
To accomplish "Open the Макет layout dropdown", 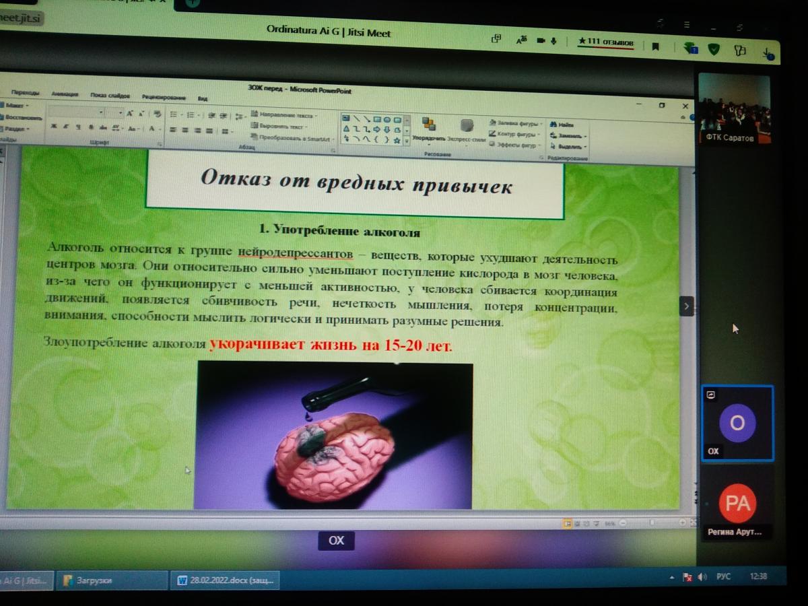I will pyautogui.click(x=15, y=106).
